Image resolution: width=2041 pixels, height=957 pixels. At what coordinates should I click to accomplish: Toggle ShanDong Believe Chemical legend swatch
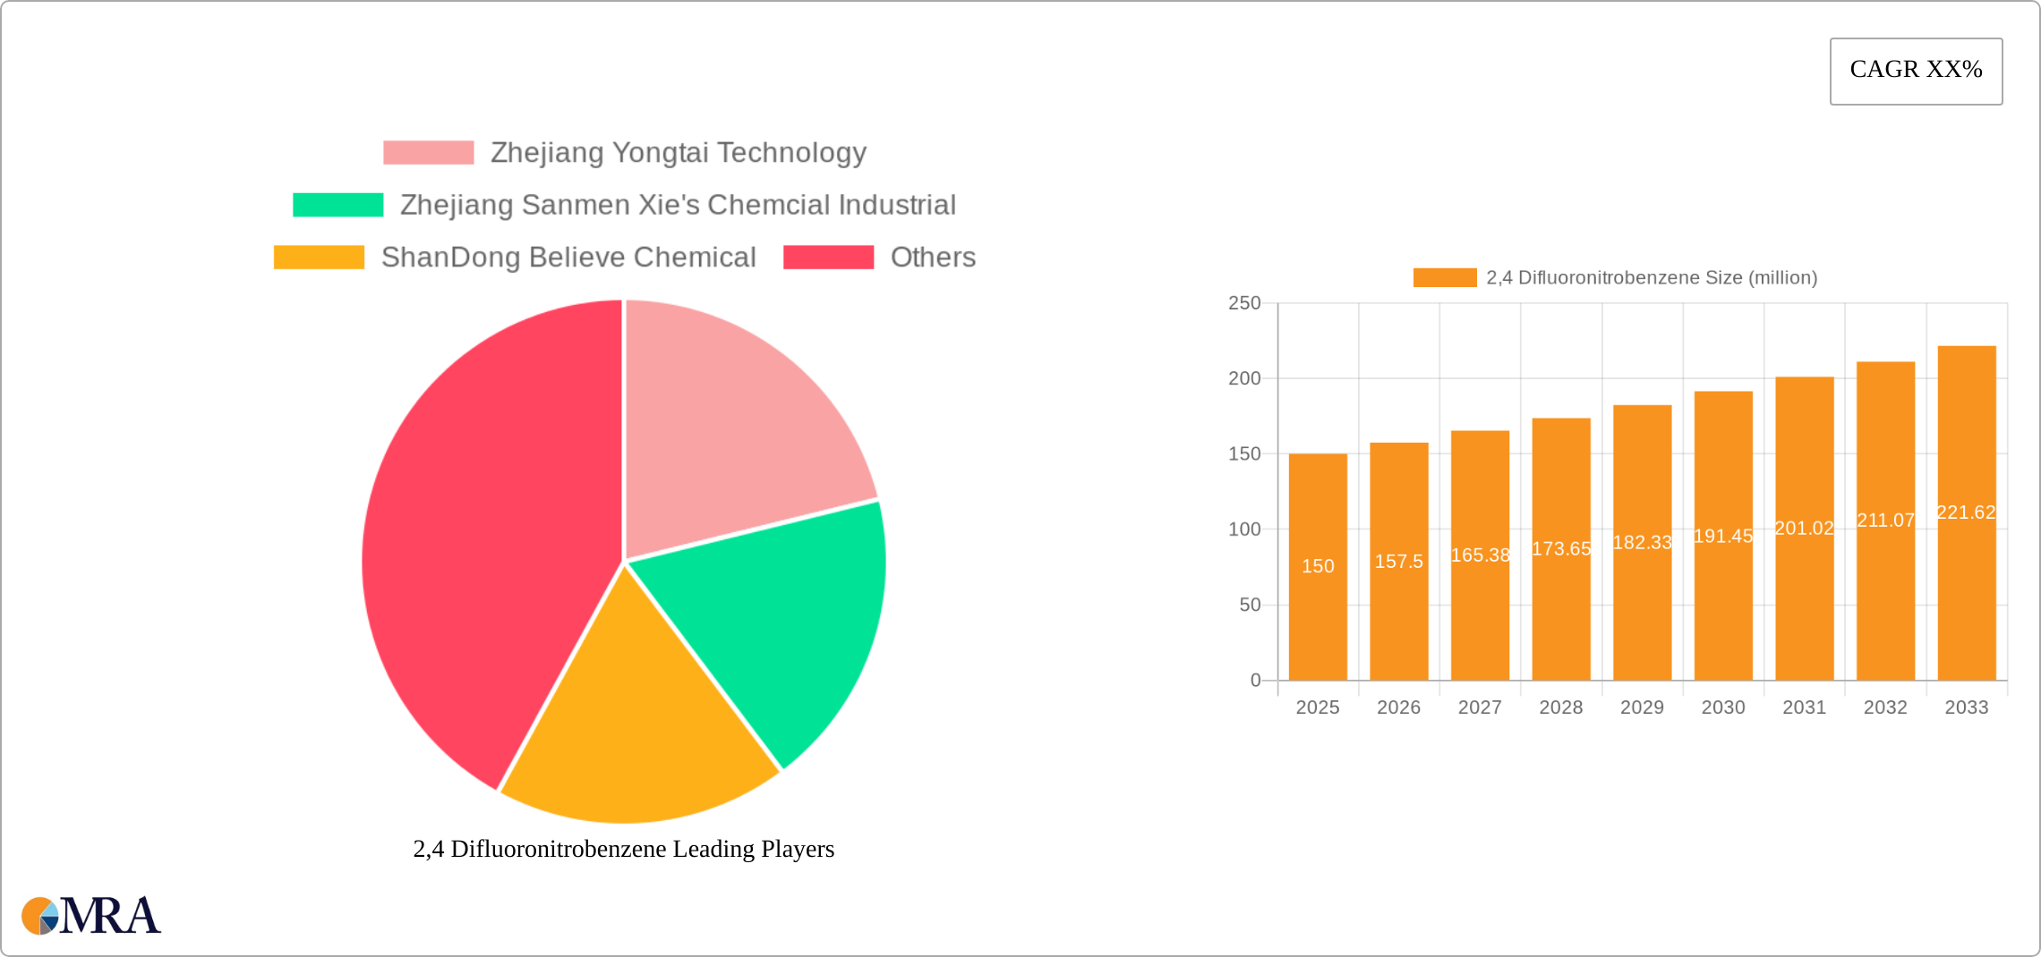pos(319,257)
